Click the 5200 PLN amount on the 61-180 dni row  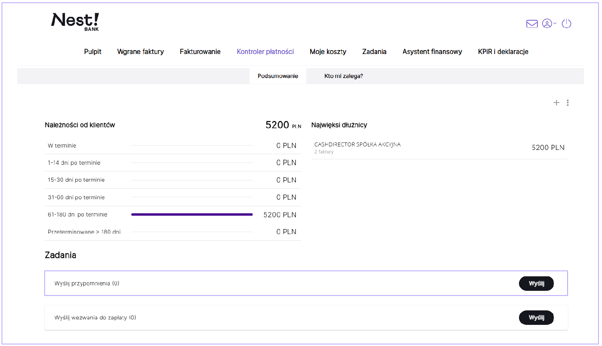(280, 215)
